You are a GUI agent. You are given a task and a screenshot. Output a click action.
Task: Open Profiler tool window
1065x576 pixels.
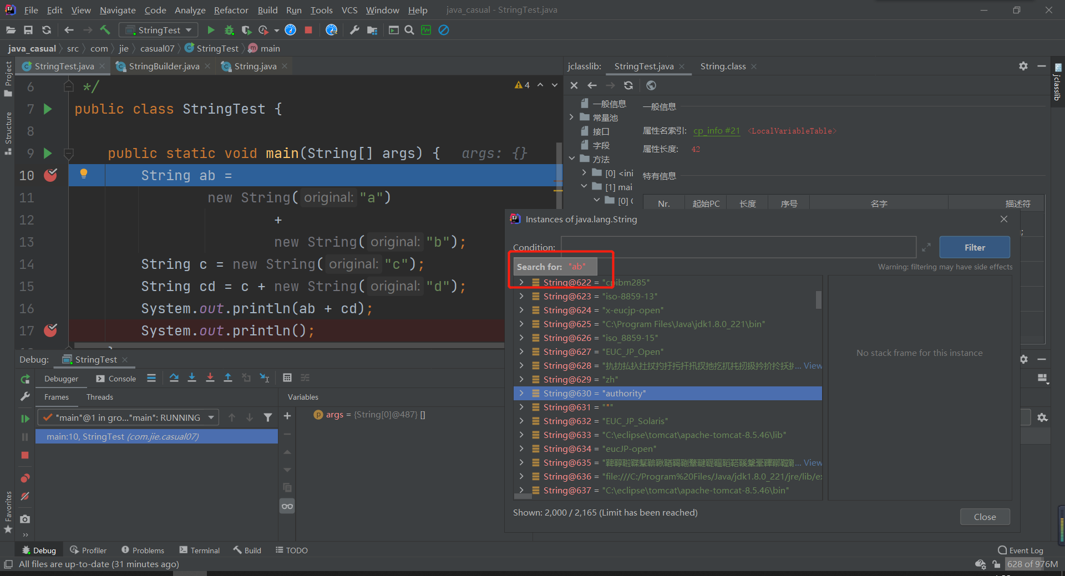click(x=88, y=550)
